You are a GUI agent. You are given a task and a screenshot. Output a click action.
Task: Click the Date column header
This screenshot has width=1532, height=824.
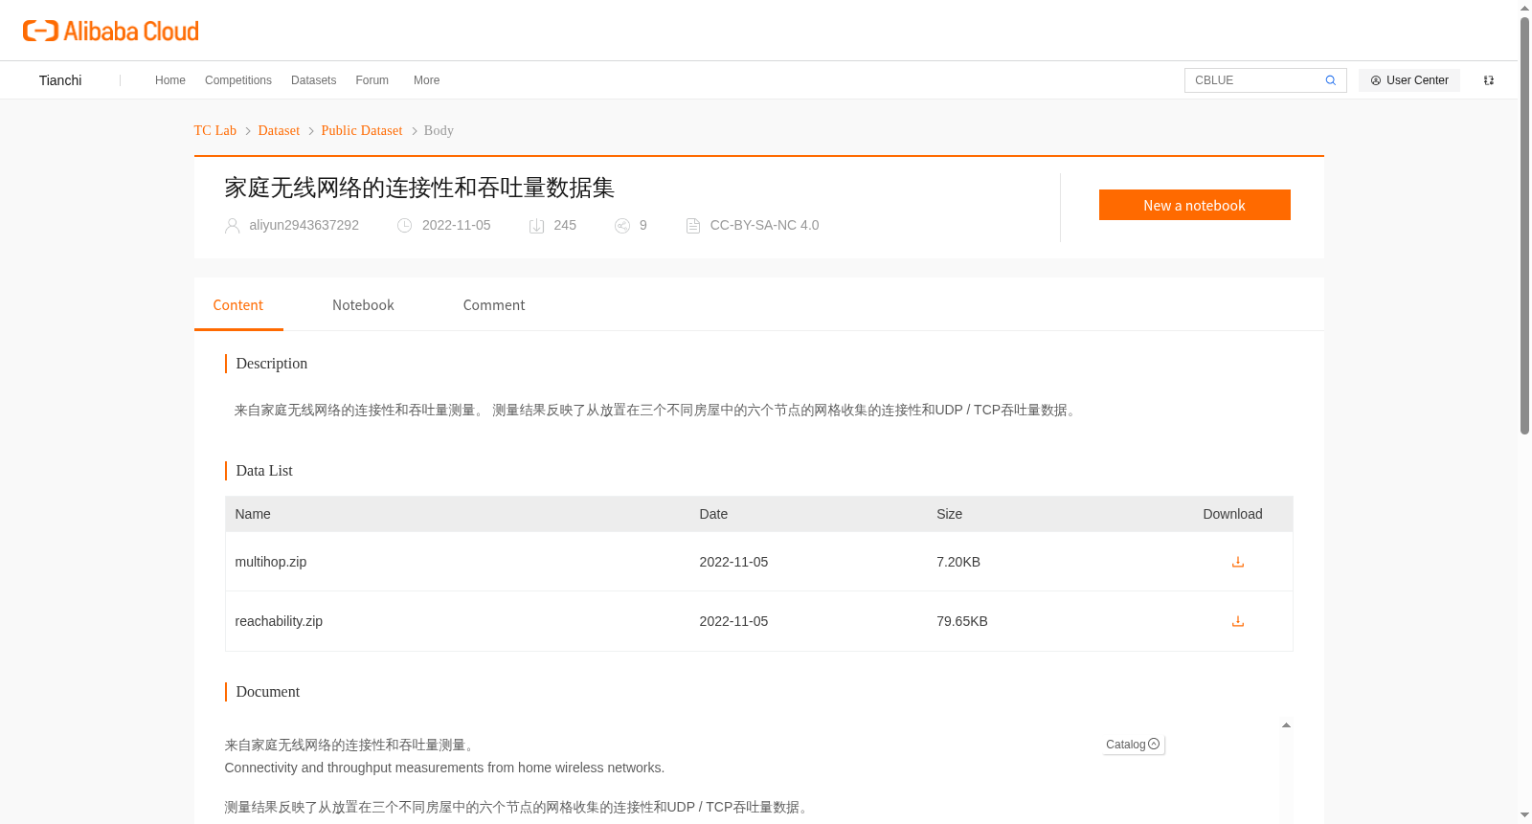coord(713,514)
